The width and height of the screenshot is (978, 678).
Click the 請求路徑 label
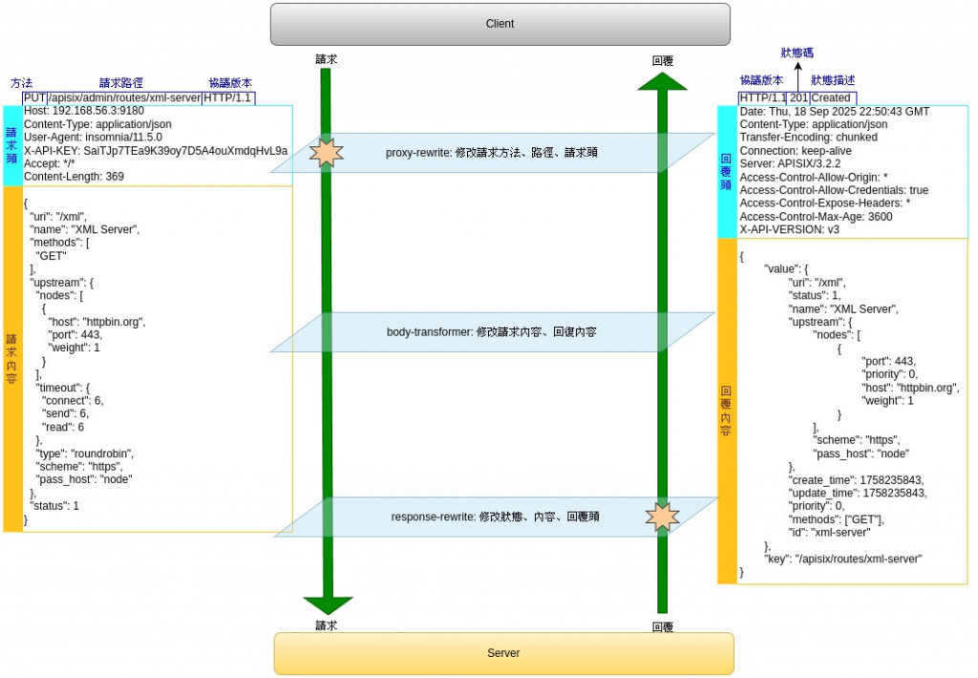[121, 83]
